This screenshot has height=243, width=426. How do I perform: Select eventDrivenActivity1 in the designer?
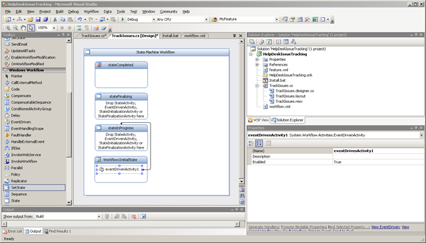(119, 169)
